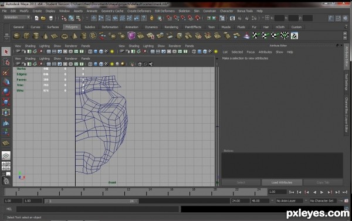Image resolution: width=352 pixels, height=221 pixels.
Task: Toggle shadows gray sphere in front panel toolbar
Action: 117,64
